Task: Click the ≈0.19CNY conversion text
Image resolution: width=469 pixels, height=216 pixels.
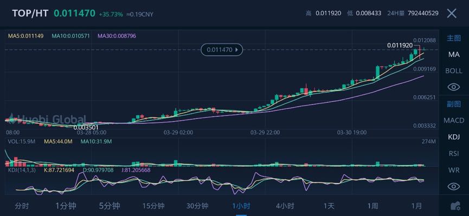Action: (140, 14)
